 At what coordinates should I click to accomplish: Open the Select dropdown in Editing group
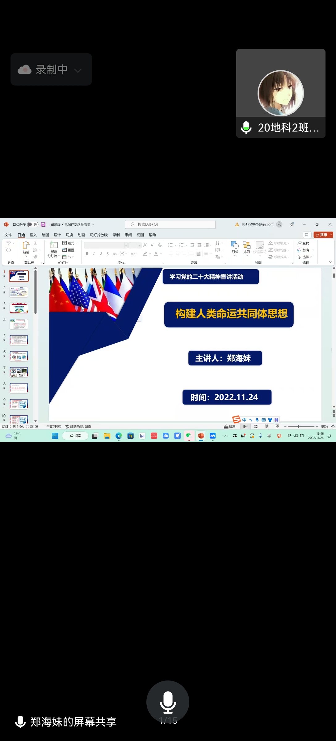(305, 257)
